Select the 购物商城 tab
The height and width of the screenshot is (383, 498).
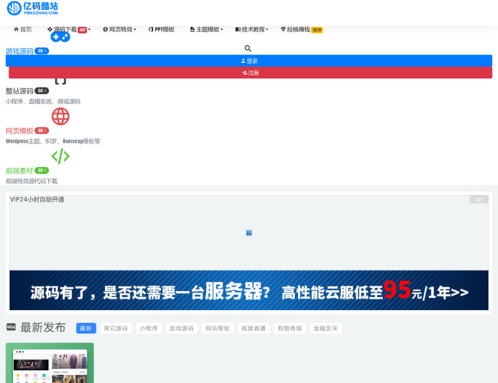[x=290, y=329]
